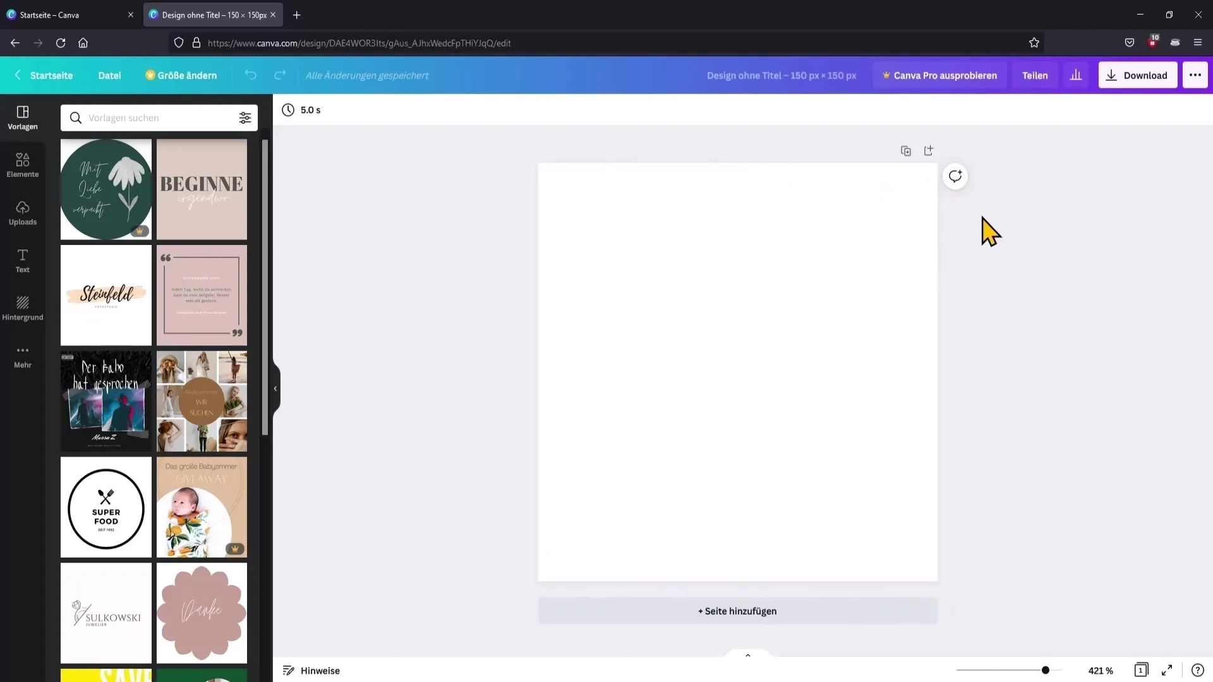Click the undo arrow button
Viewport: 1213px width, 682px height.
pos(250,75)
